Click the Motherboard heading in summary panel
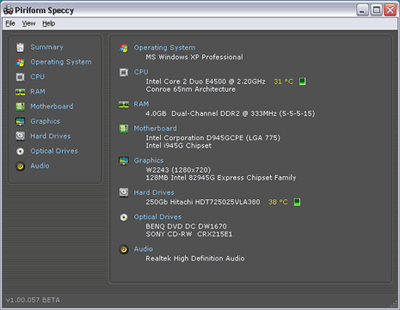The image size is (400, 310). coord(155,129)
